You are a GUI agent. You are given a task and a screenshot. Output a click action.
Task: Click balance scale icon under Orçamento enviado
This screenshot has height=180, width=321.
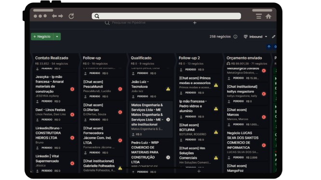click(x=228, y=64)
